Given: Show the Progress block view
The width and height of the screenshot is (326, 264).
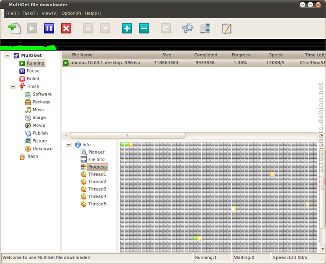Looking at the screenshot, I should 97,167.
